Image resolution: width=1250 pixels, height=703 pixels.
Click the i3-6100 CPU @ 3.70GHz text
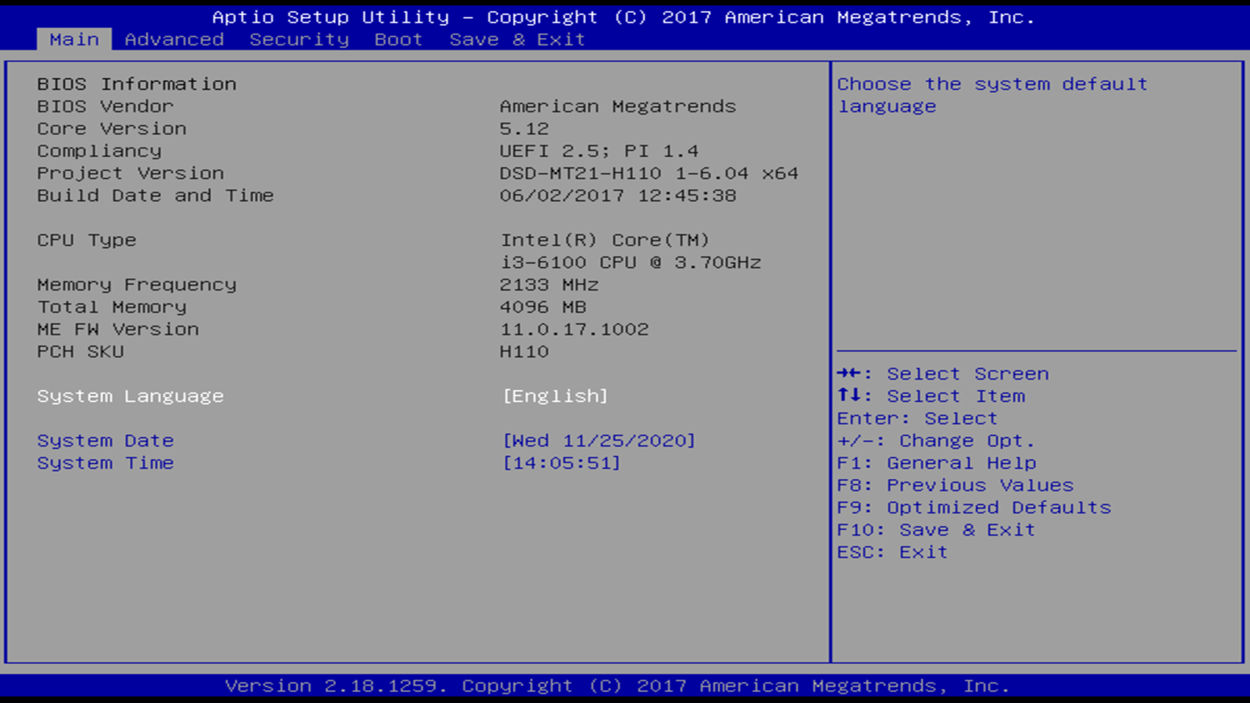pos(630,262)
